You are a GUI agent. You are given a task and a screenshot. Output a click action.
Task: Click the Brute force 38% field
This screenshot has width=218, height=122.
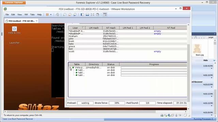tap(117, 103)
